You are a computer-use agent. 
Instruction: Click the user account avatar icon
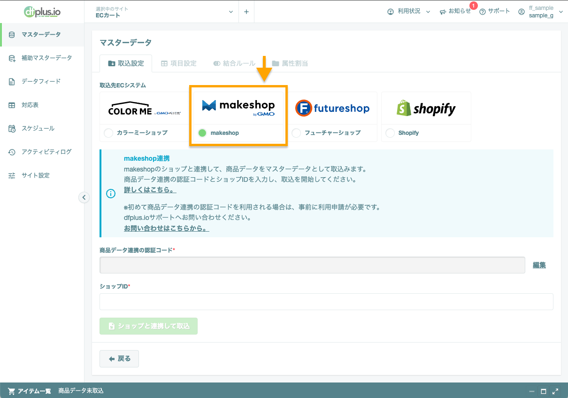[x=522, y=12]
